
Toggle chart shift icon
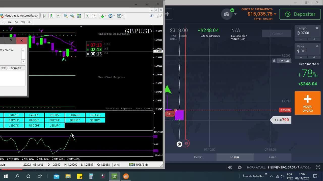(x=94, y=16)
